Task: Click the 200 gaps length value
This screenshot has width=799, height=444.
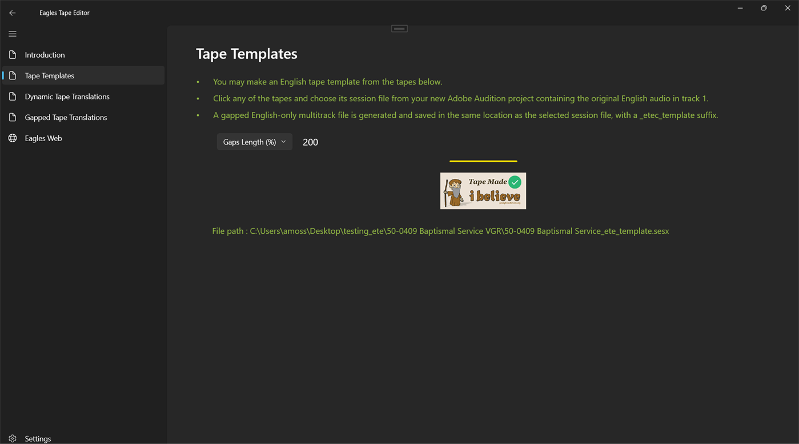Action: 310,142
